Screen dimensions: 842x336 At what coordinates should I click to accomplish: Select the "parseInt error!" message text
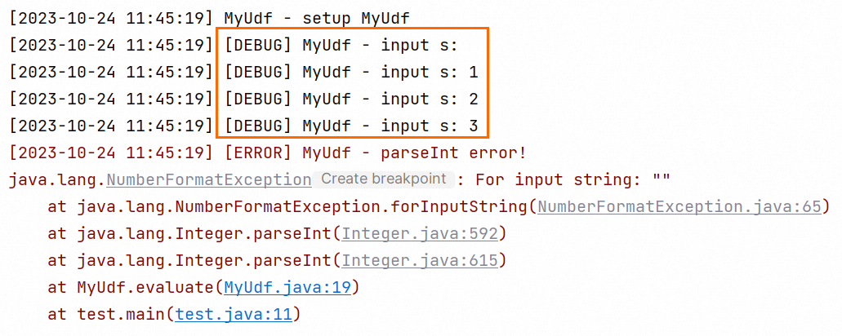[454, 153]
